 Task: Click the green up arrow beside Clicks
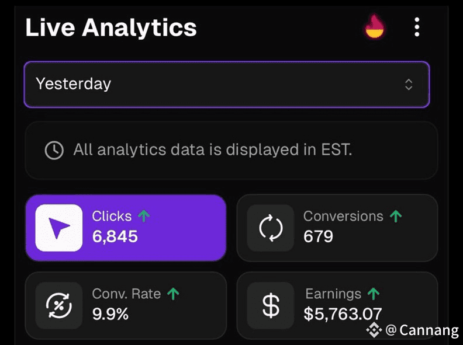[x=144, y=216]
